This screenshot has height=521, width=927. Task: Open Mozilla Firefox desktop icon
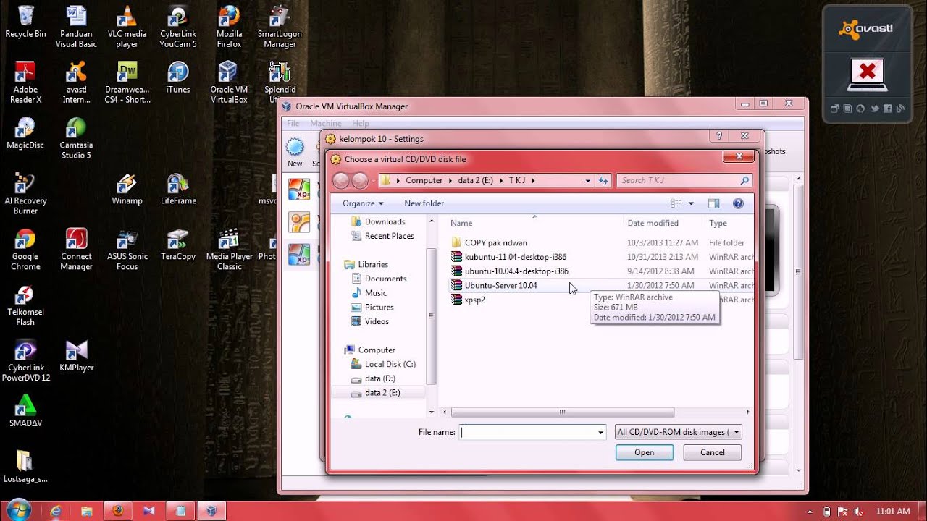coord(229,26)
